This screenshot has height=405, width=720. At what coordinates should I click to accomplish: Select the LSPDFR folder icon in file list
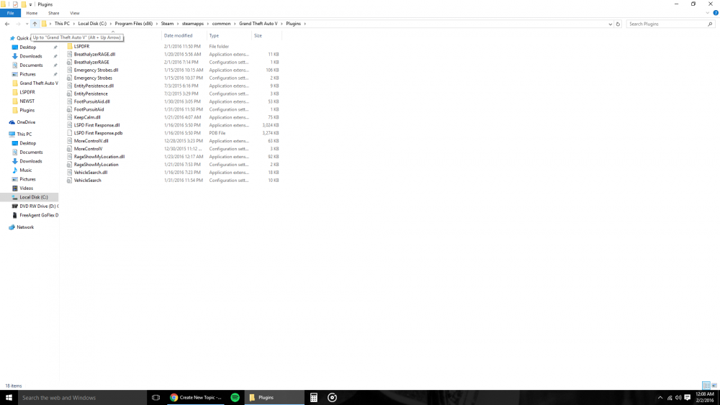point(69,46)
